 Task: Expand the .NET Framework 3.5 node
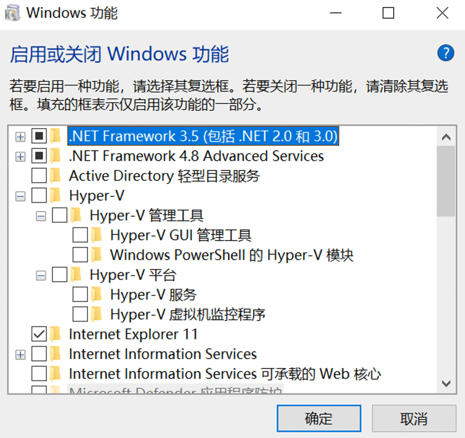pyautogui.click(x=20, y=137)
